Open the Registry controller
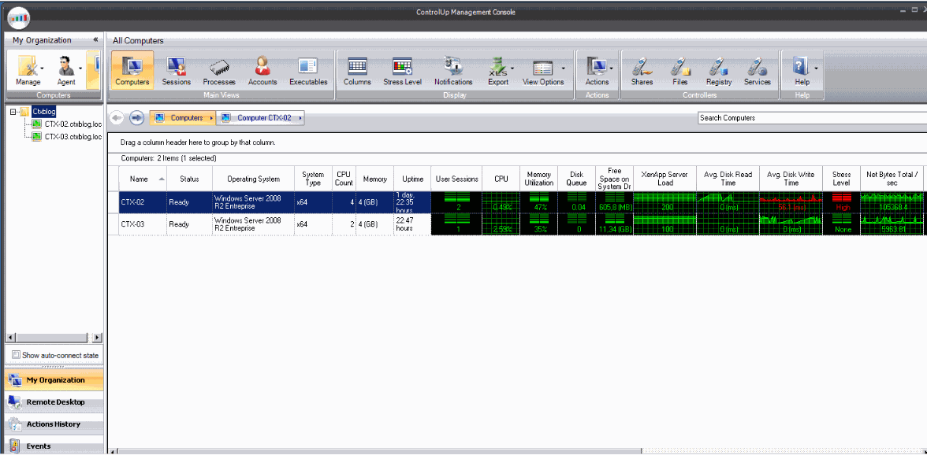Image resolution: width=927 pixels, height=455 pixels. pos(719,70)
